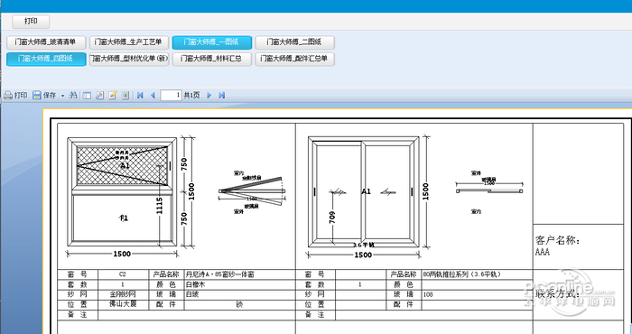Click the binoculars find icon

click(73, 96)
